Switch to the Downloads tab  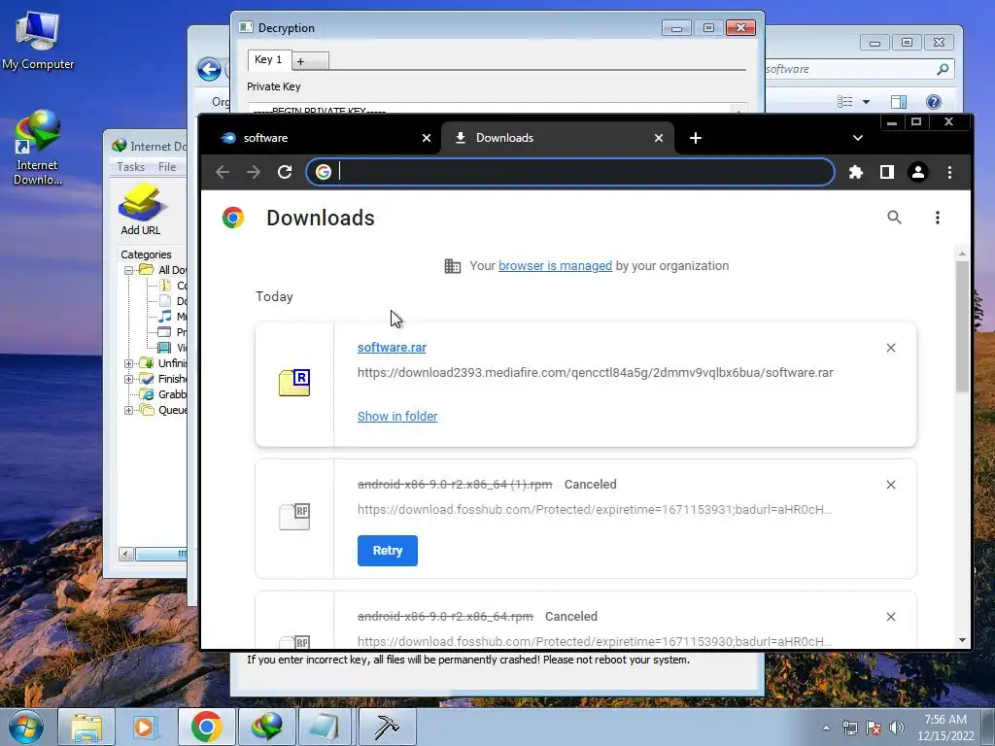pyautogui.click(x=557, y=138)
